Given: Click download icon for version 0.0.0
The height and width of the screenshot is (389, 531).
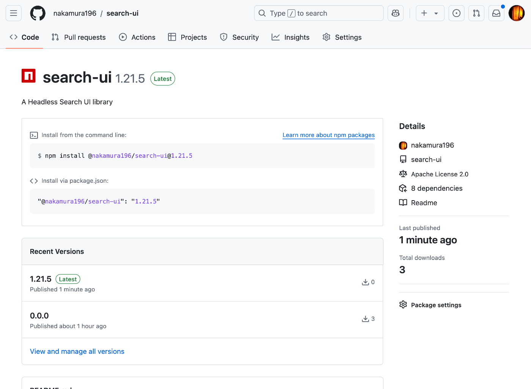Looking at the screenshot, I should click(x=365, y=319).
